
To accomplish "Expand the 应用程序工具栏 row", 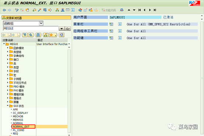I will pos(111,31).
